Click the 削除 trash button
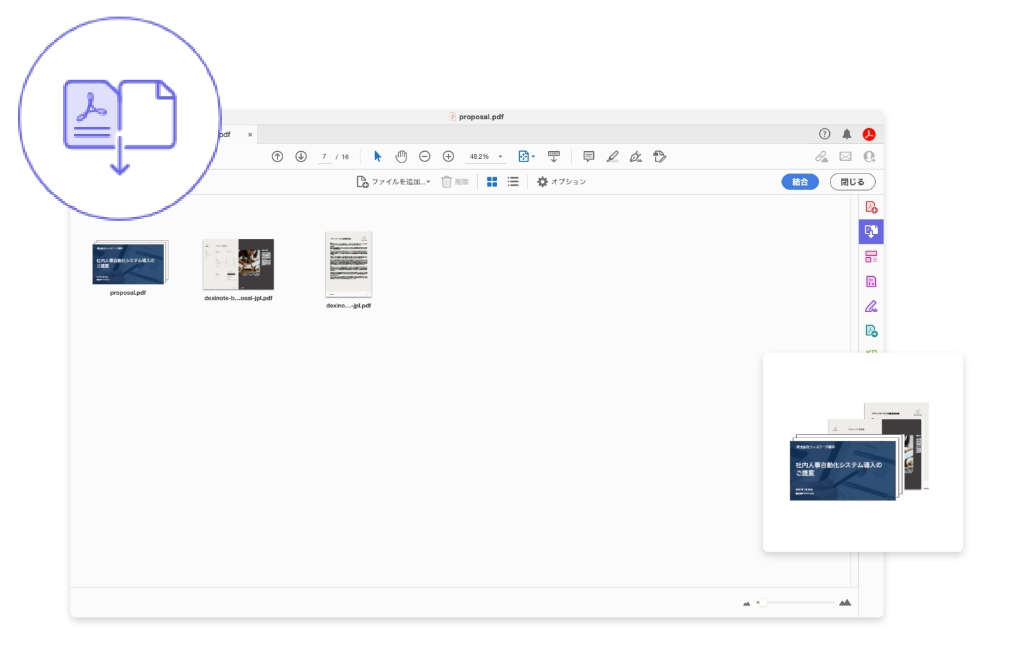 (455, 182)
